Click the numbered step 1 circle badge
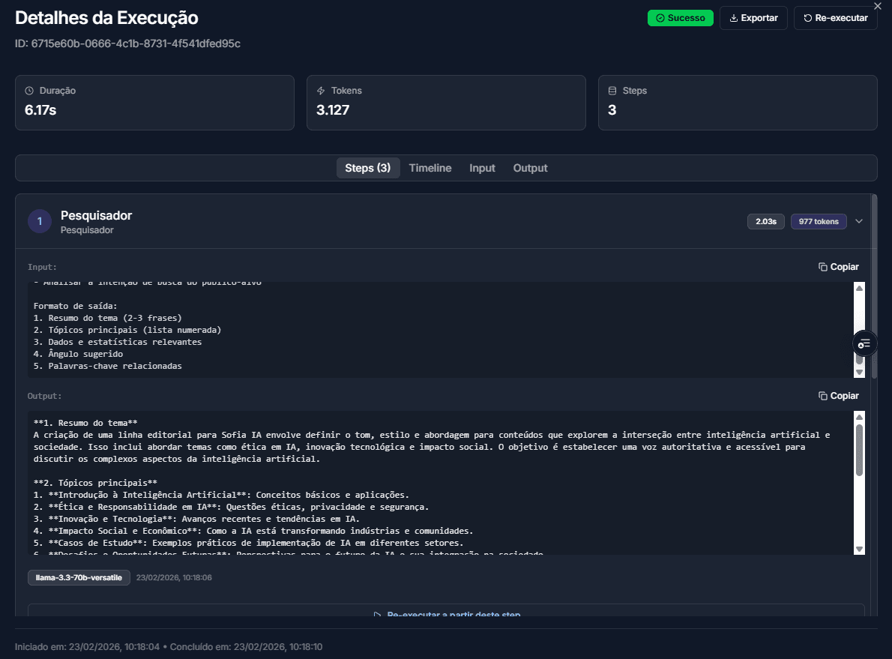This screenshot has height=659, width=892. click(40, 221)
